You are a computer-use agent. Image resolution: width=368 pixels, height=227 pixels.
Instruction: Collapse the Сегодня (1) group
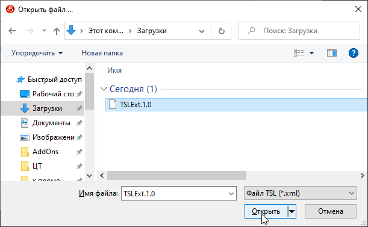point(104,89)
